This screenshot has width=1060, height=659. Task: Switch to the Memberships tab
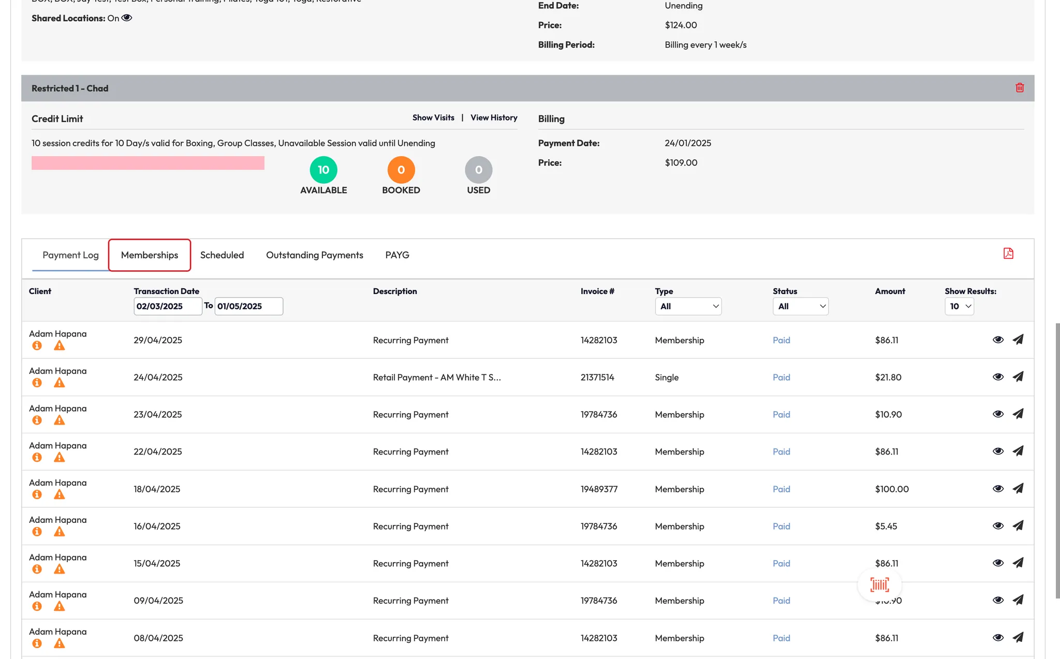[x=150, y=255]
